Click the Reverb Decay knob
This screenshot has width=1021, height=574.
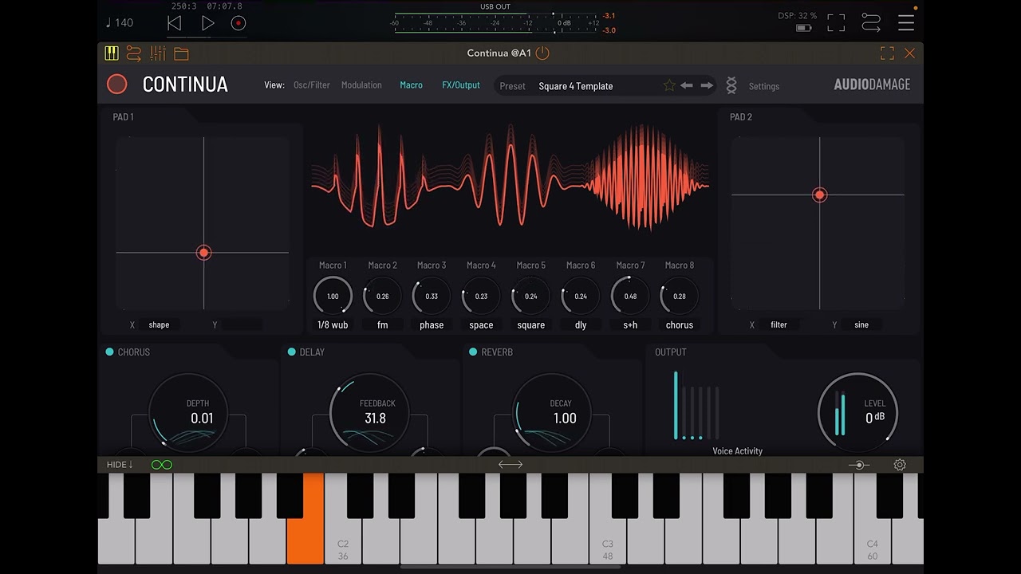[552, 413]
